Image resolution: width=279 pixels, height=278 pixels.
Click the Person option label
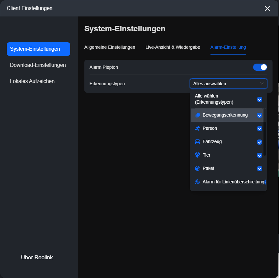pos(210,128)
